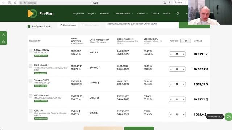
Task: Click the ISIN tag under Полипласт АО
Action: 41,86
